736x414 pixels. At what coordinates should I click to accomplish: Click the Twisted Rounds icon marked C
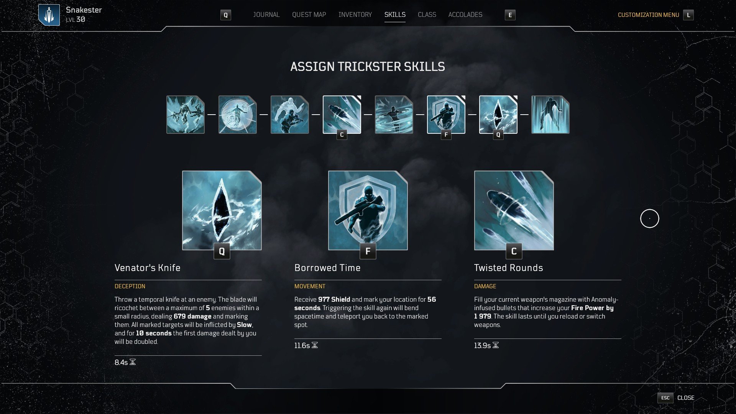click(x=342, y=115)
